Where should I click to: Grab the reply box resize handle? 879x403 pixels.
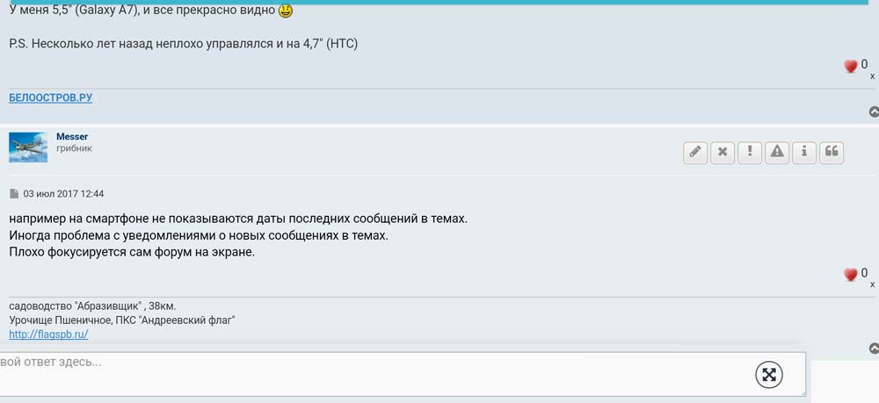801,391
